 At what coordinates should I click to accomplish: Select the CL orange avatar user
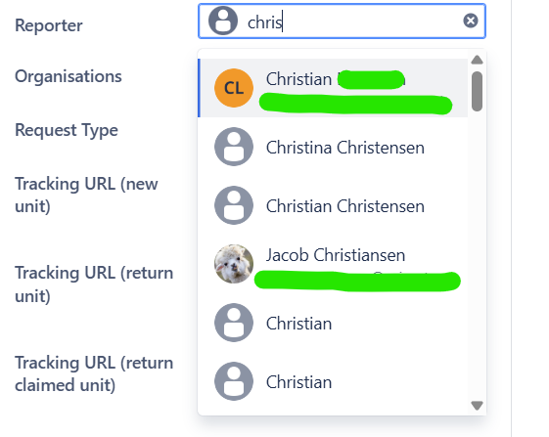click(234, 88)
